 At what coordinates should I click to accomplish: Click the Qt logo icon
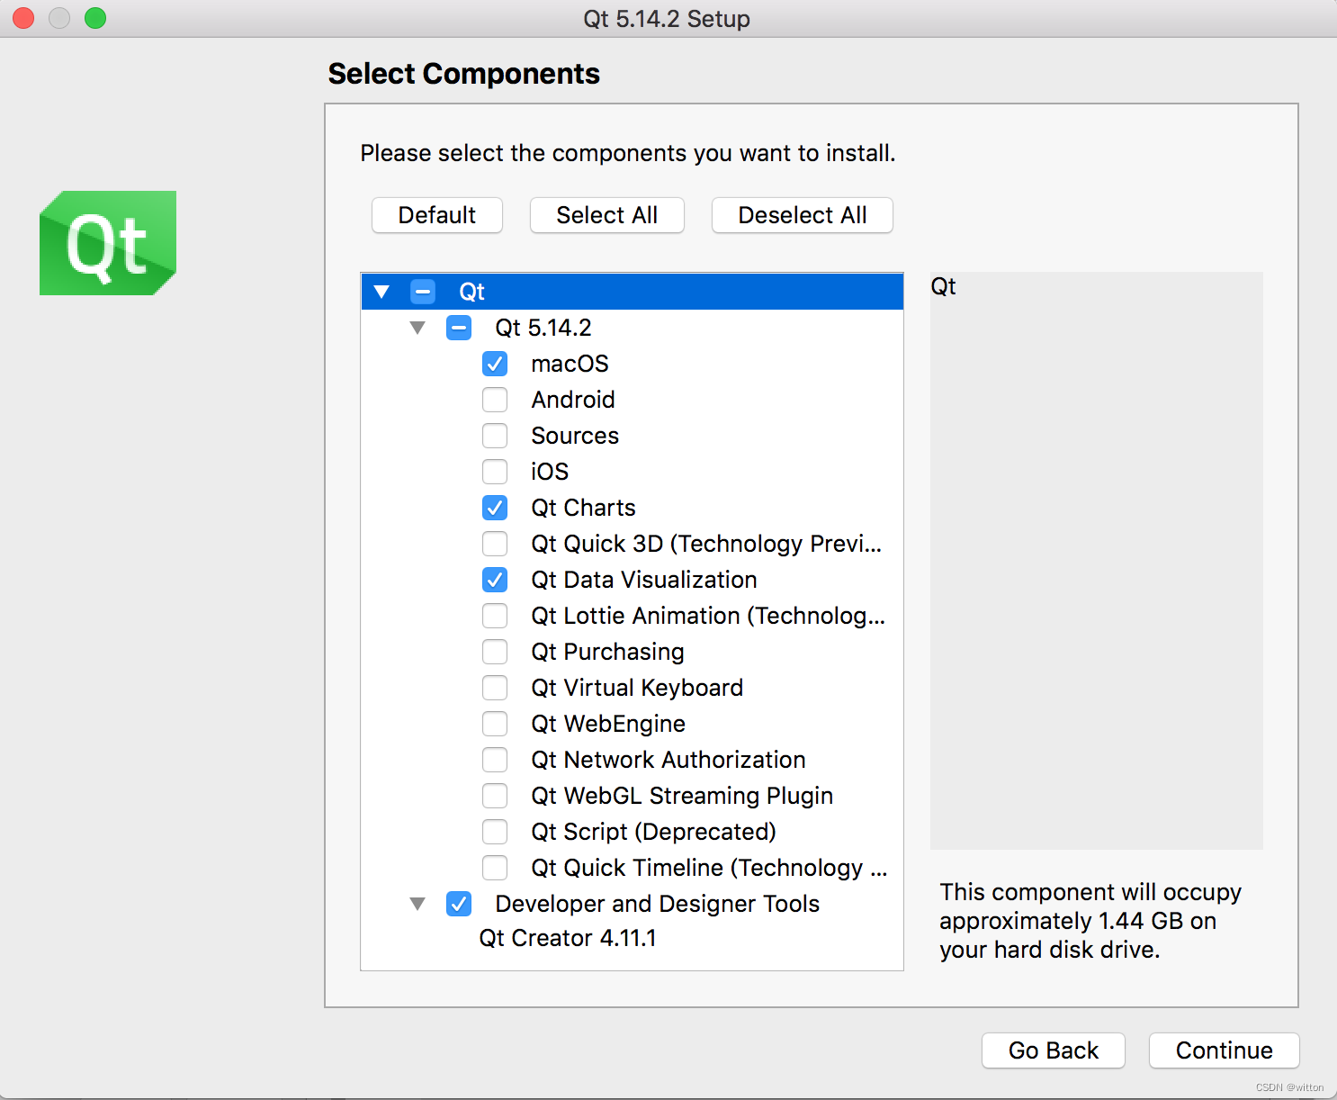108,243
